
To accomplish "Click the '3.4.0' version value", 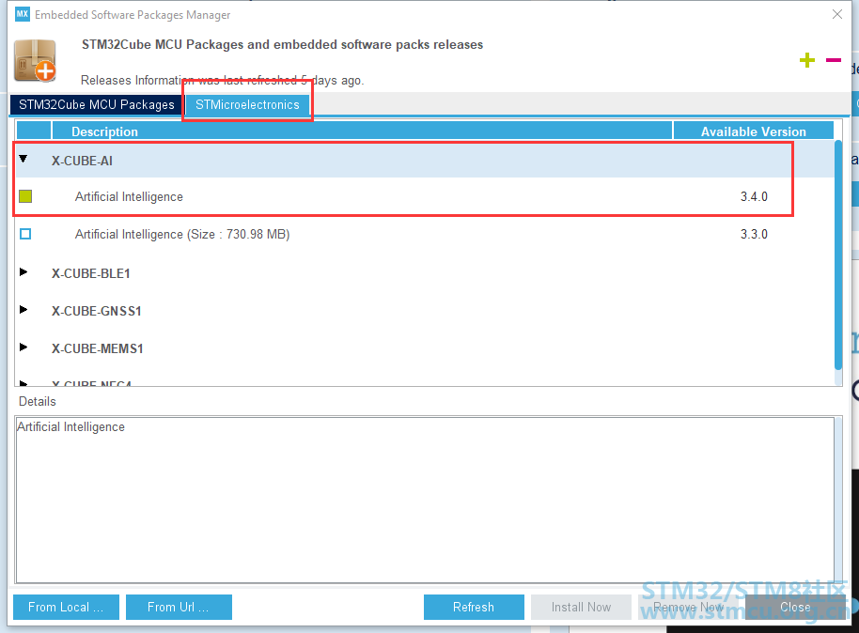I will (x=754, y=196).
